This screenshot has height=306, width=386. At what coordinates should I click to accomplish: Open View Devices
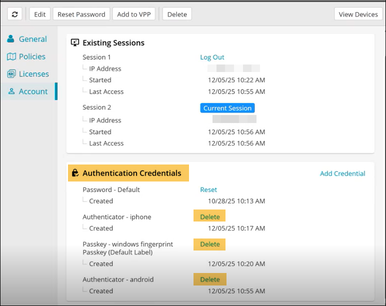(358, 14)
